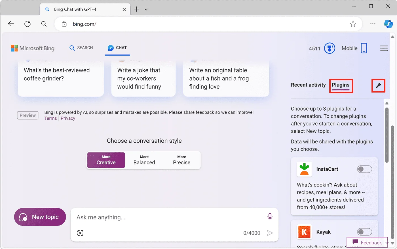
Task: Choose the fish and frog fable card
Action: tap(226, 78)
